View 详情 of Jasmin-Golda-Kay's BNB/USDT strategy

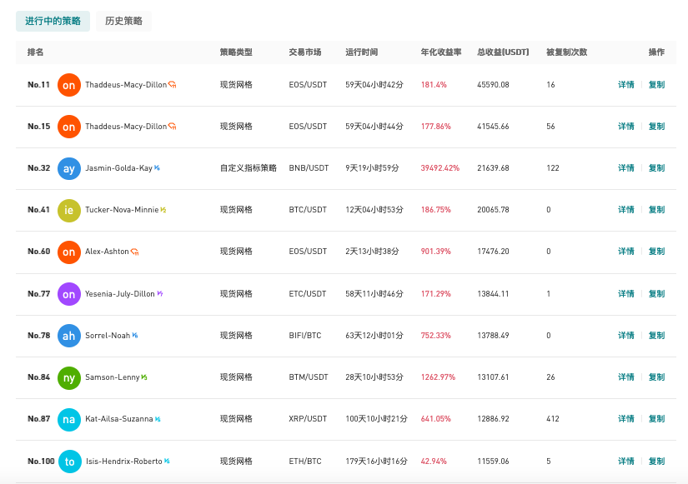[x=626, y=168]
